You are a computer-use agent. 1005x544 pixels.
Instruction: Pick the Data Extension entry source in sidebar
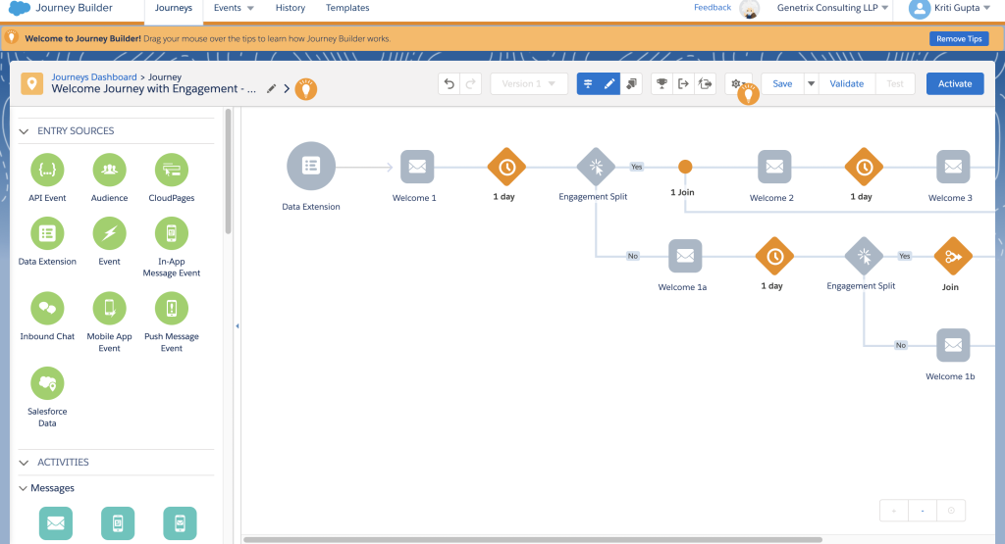[47, 233]
